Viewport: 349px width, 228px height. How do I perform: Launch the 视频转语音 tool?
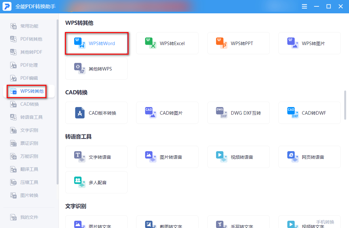238,157
